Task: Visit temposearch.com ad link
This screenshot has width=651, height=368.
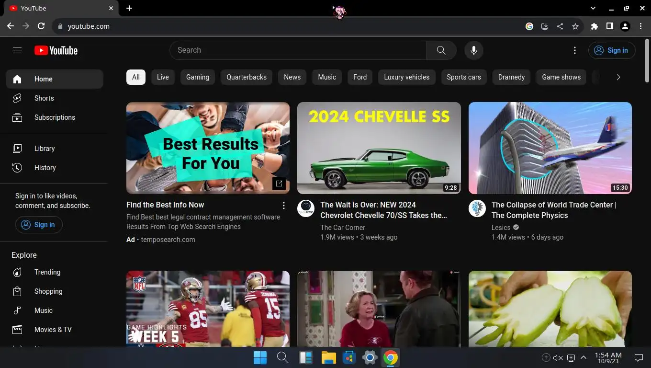Action: [x=168, y=240]
